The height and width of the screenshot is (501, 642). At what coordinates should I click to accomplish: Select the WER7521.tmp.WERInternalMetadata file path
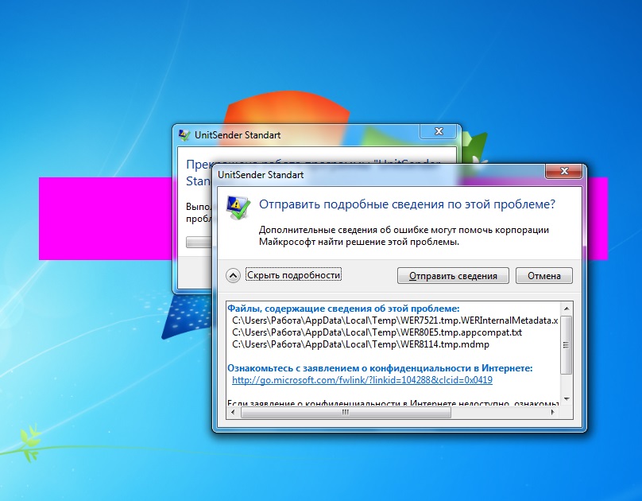coord(395,320)
